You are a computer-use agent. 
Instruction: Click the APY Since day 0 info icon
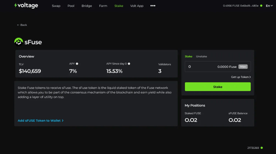click(x=129, y=64)
